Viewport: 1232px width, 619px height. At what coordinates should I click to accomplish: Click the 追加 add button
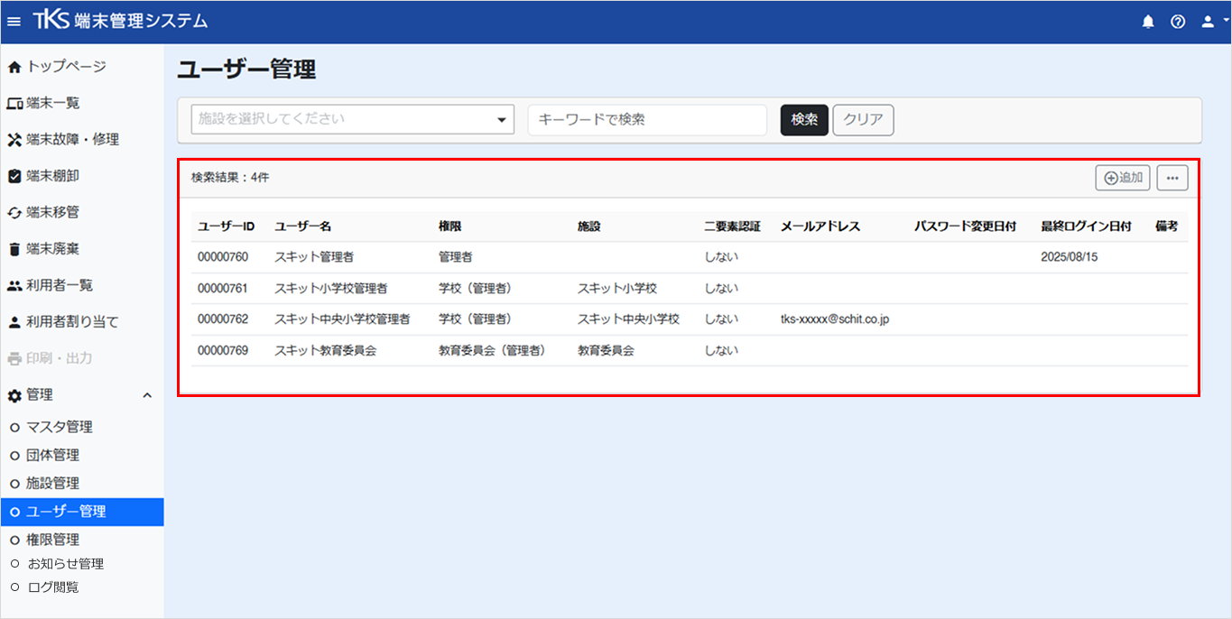pyautogui.click(x=1123, y=178)
